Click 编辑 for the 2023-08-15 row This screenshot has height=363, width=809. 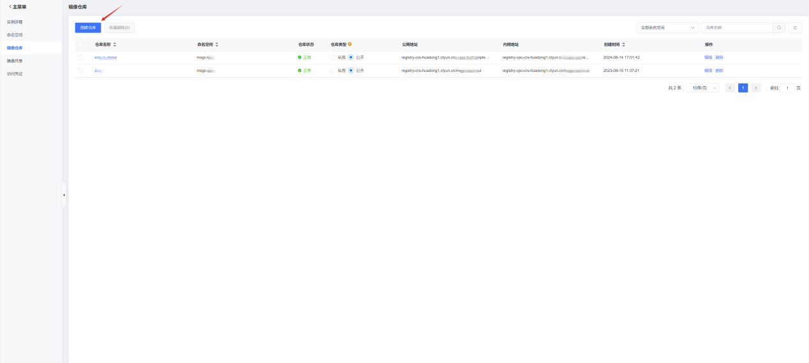[708, 71]
